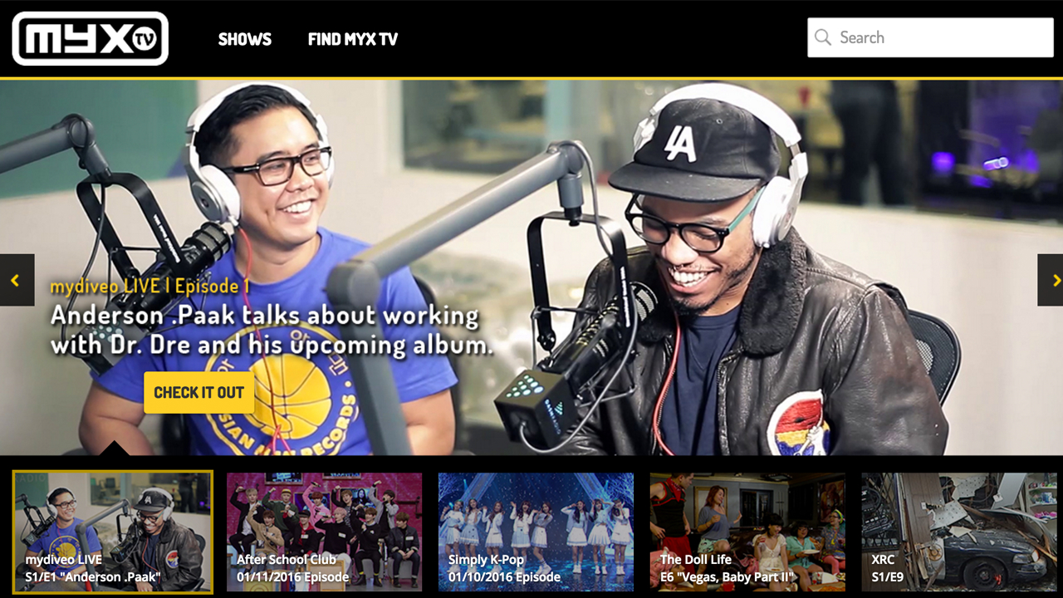This screenshot has height=598, width=1063.
Task: Click 'E6 "Vegas, Baby Part II"' caption
Action: [x=727, y=577]
